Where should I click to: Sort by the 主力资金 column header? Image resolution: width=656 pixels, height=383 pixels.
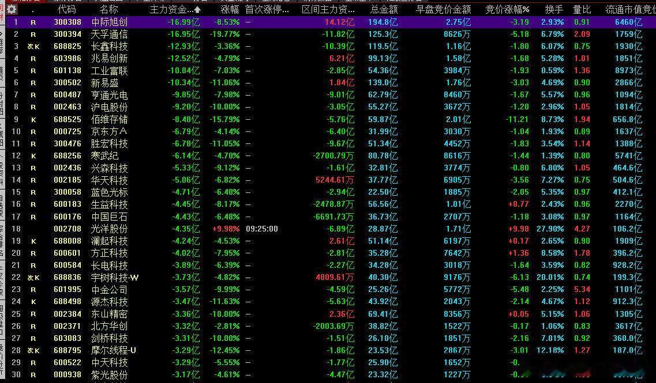(171, 10)
